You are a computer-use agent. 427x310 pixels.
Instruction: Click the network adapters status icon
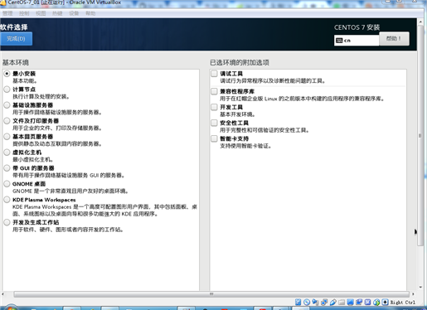pyautogui.click(x=324, y=302)
